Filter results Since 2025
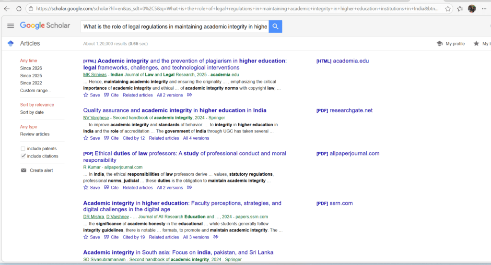The height and width of the screenshot is (265, 491). pyautogui.click(x=31, y=75)
